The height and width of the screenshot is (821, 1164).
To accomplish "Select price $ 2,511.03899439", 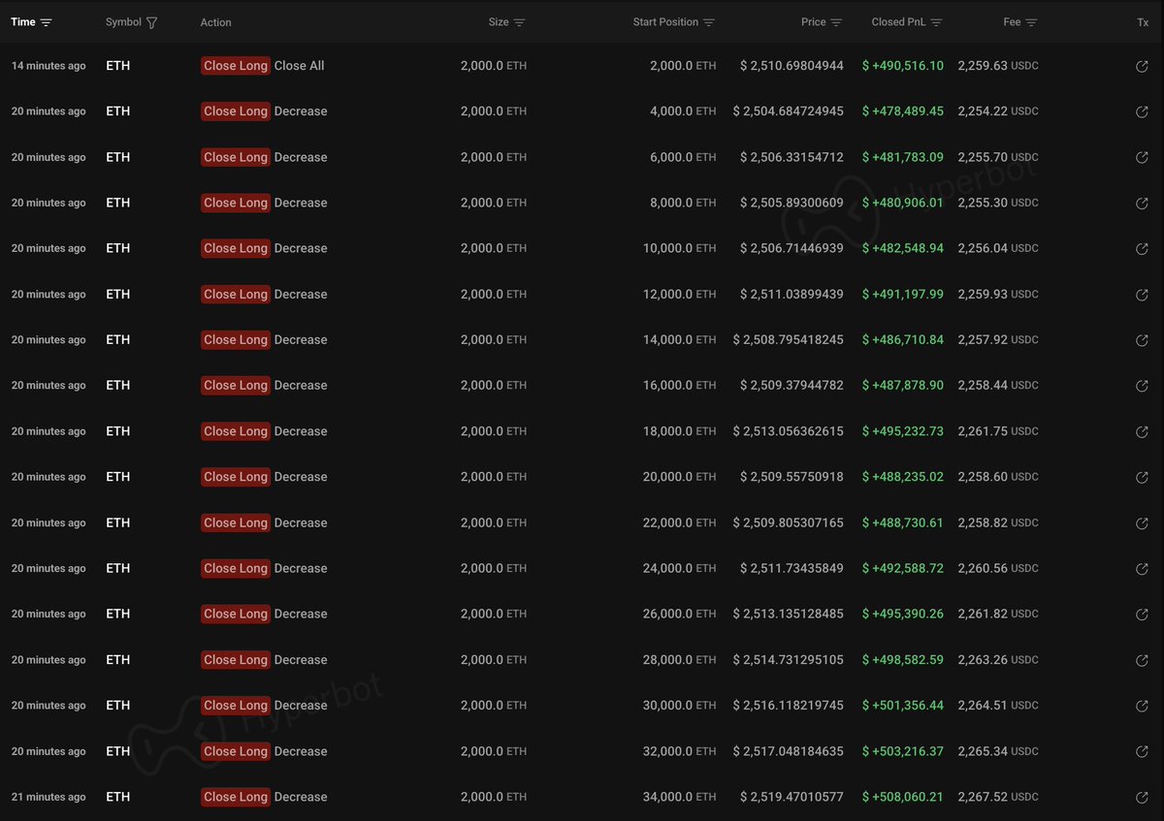I will coord(792,294).
